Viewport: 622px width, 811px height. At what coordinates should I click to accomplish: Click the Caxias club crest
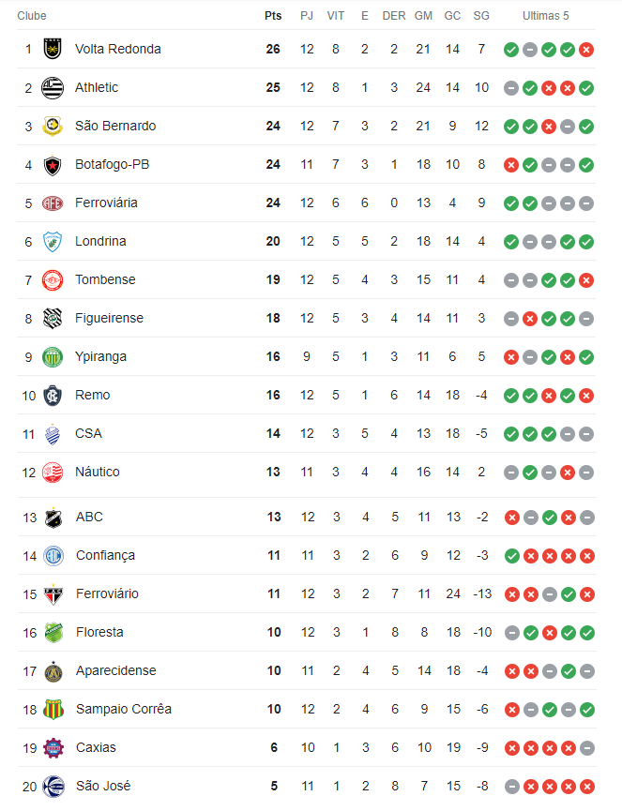(x=53, y=747)
